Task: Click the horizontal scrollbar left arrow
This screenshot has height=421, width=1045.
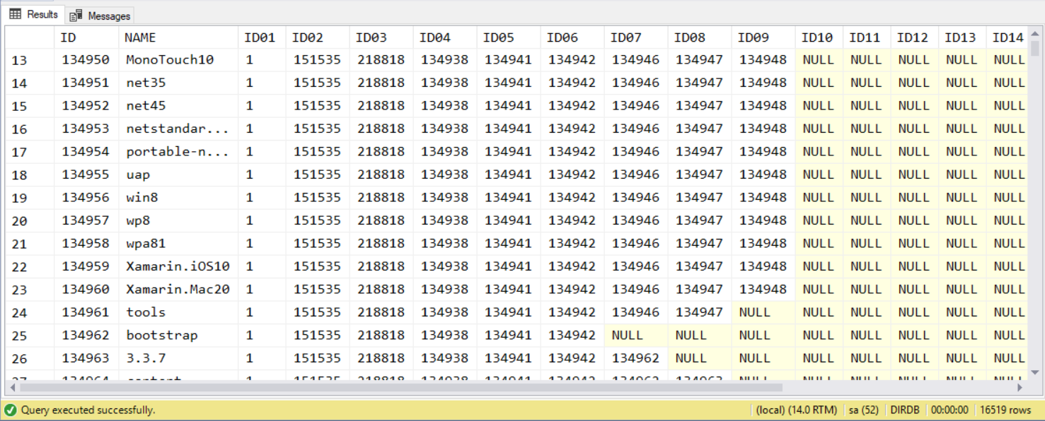Action: [11, 387]
